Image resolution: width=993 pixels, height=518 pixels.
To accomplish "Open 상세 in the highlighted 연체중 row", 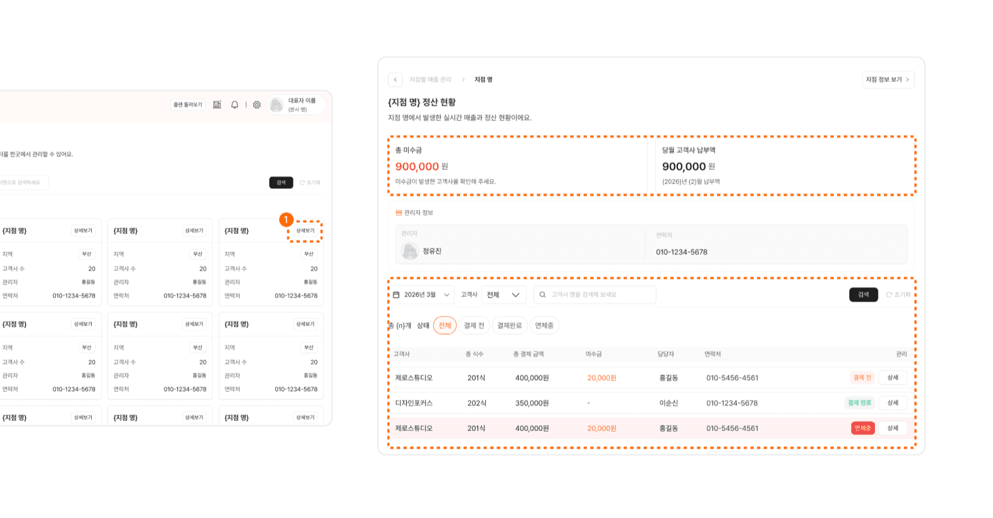I will tap(892, 428).
